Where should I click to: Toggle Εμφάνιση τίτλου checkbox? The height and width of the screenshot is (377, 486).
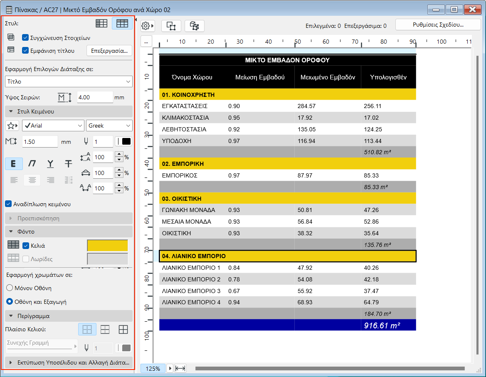[25, 51]
